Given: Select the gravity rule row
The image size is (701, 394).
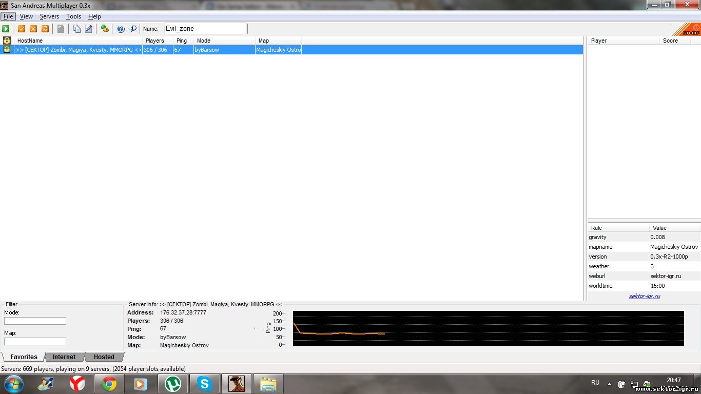Looking at the screenshot, I should coord(644,237).
